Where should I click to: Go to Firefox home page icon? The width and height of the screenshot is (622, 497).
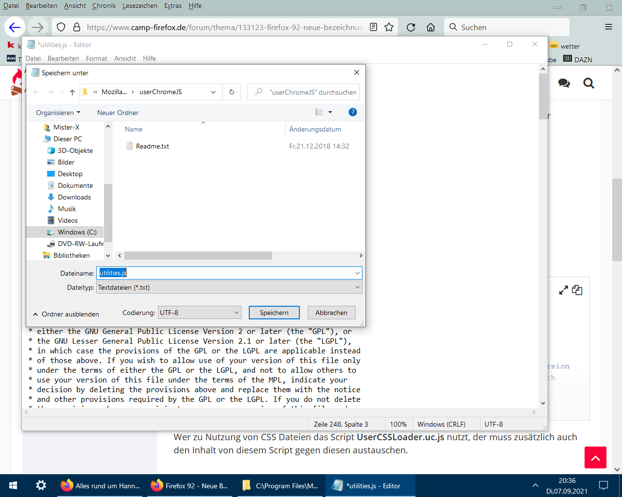tap(431, 27)
